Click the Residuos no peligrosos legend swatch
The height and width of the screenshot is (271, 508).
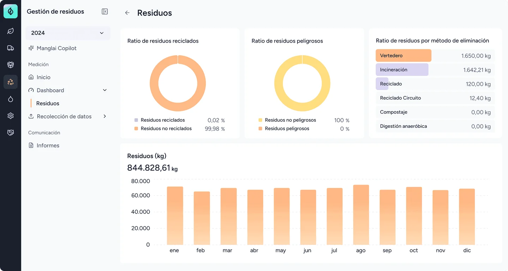(260, 120)
